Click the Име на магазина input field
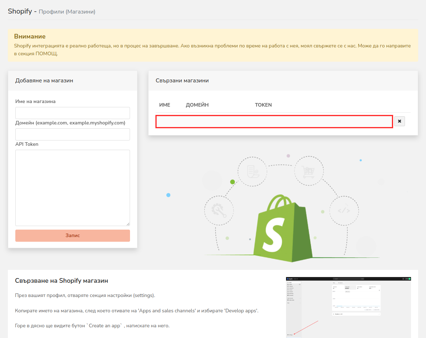The height and width of the screenshot is (338, 426). coord(73,113)
